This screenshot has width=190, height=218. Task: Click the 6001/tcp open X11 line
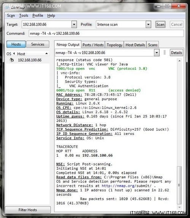pyautogui.click(x=98, y=90)
